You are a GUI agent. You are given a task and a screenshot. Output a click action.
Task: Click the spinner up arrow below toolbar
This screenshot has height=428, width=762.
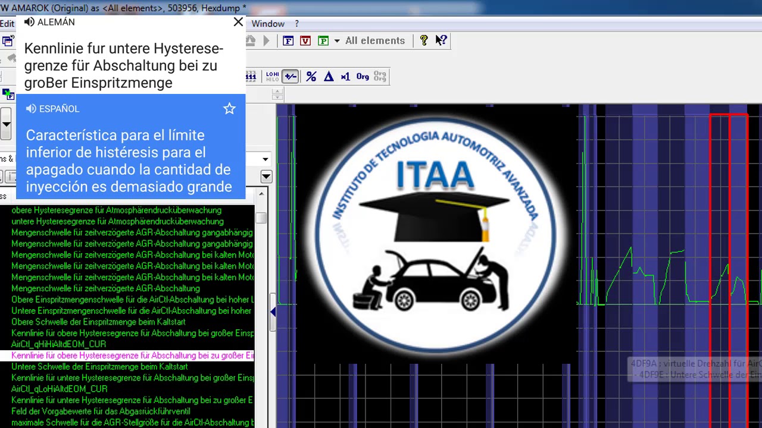[x=277, y=92]
